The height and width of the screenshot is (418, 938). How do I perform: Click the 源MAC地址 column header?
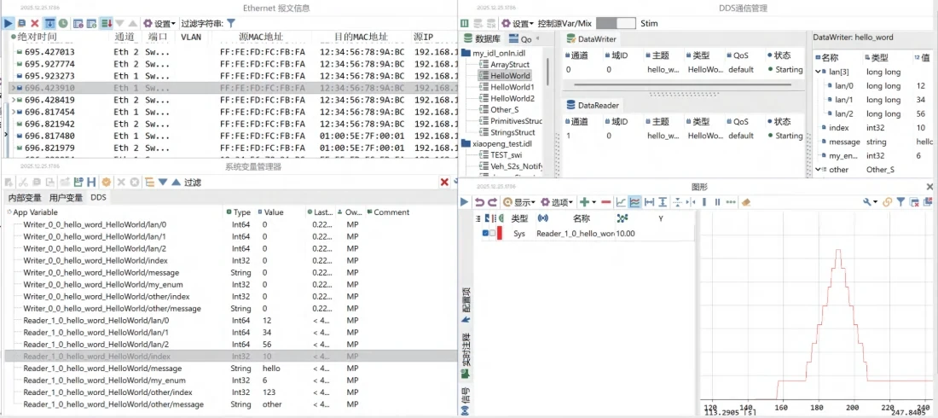click(x=260, y=38)
